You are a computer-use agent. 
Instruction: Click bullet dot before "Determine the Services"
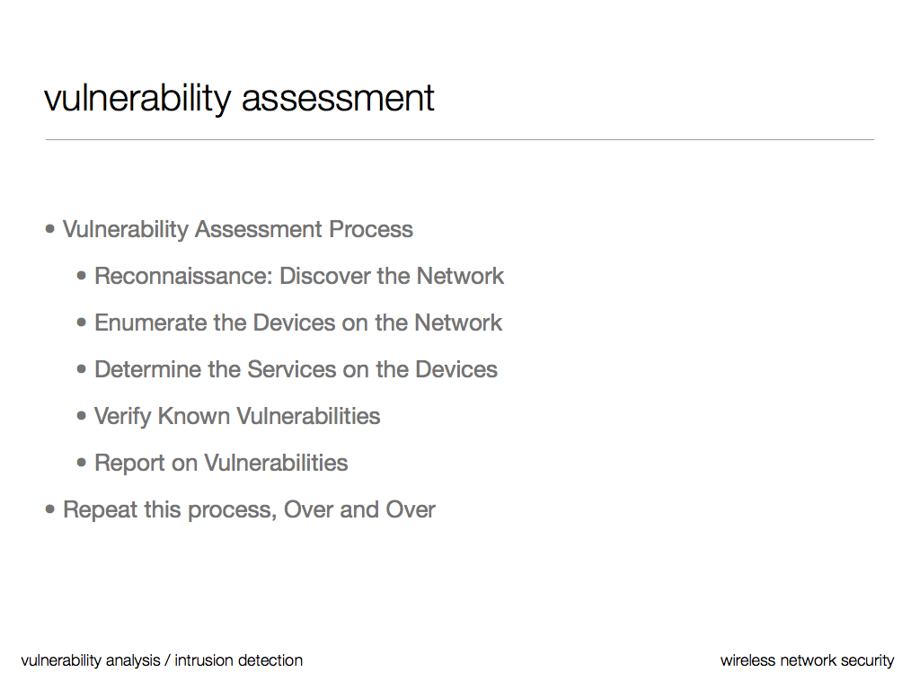click(83, 369)
